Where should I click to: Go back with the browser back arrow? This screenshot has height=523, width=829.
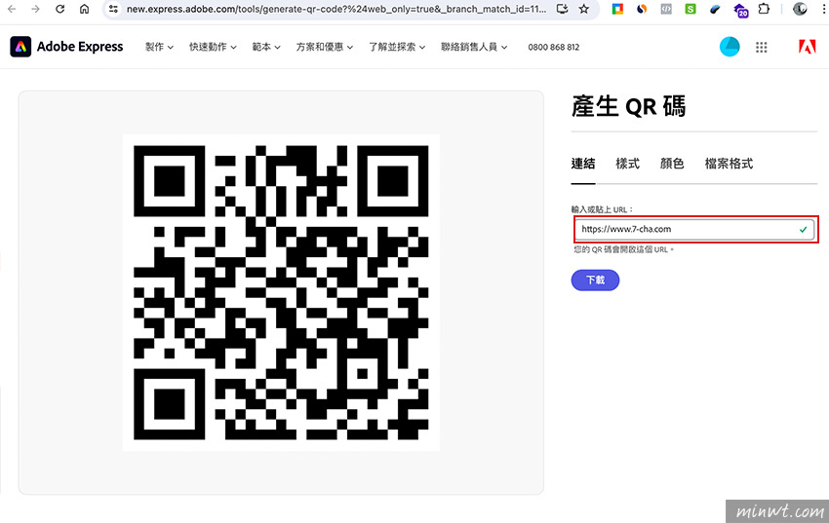pos(12,9)
